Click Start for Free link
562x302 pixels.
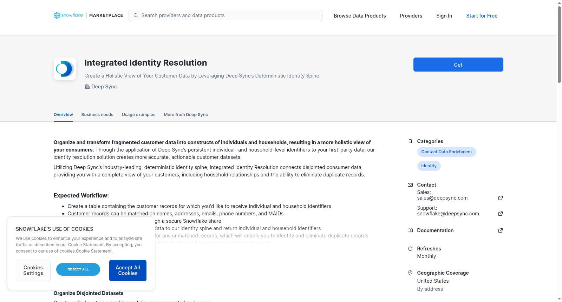tap(482, 16)
